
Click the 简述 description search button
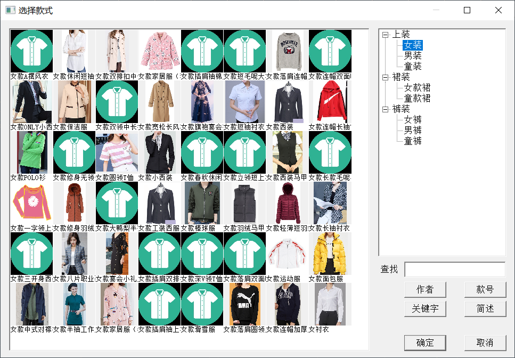tap(485, 308)
